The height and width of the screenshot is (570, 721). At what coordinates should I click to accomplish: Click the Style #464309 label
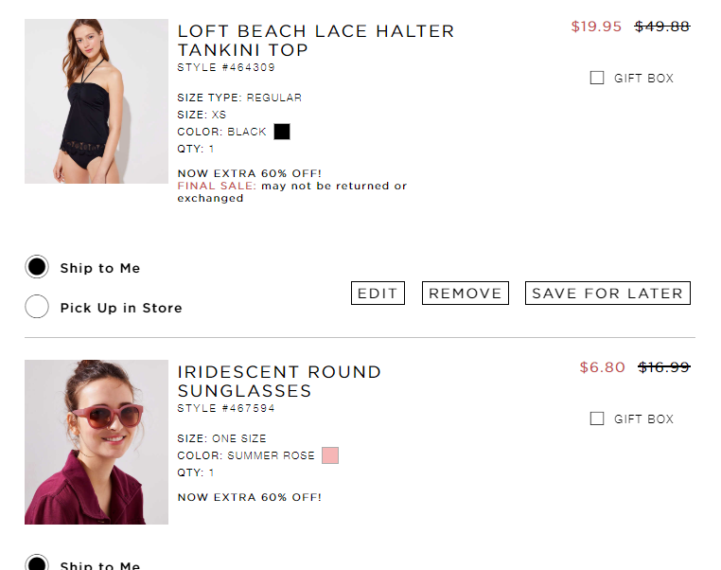226,68
